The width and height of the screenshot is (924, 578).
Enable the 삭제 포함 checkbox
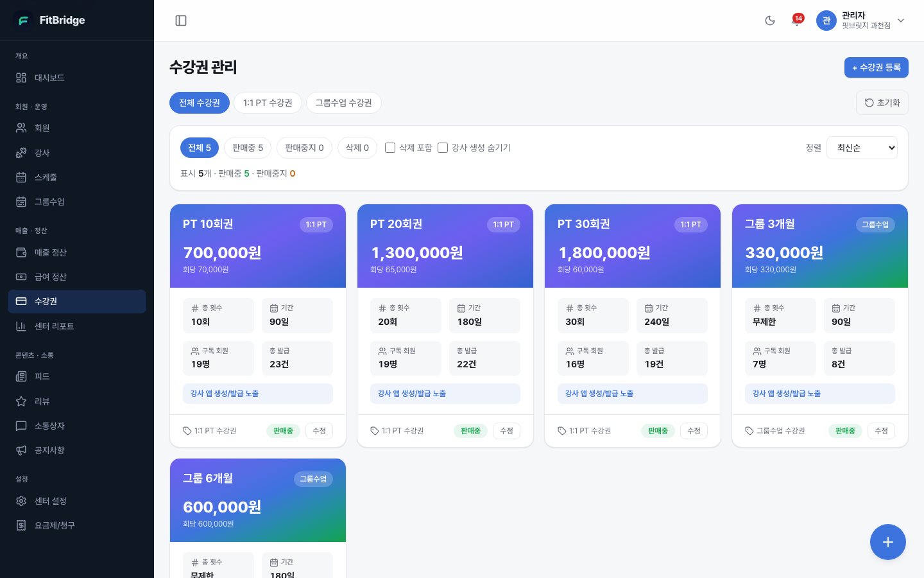pos(390,148)
